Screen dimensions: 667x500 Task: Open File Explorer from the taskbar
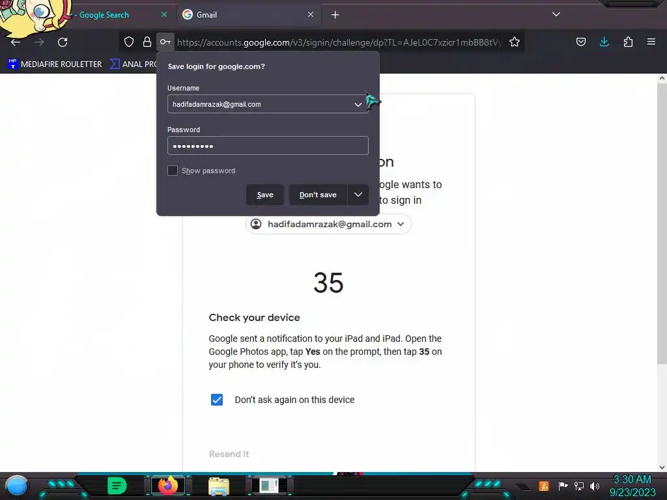[x=219, y=486]
